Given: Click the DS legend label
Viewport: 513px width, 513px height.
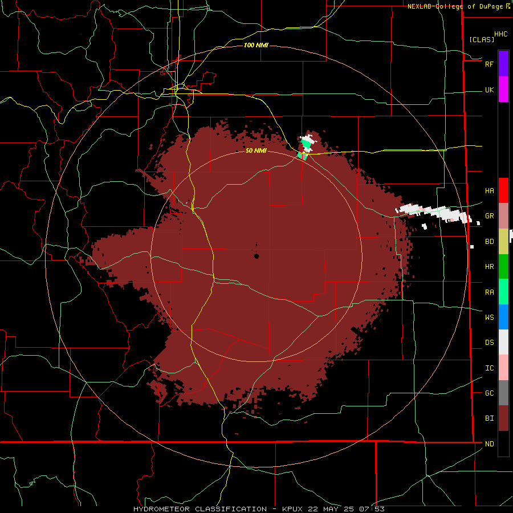Looking at the screenshot, I should coord(489,342).
